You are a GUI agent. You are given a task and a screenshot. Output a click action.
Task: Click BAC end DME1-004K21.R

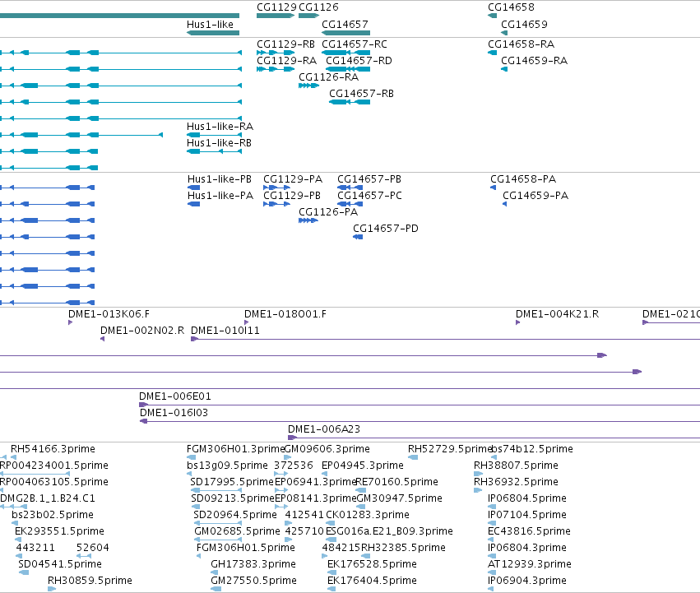coord(557,314)
